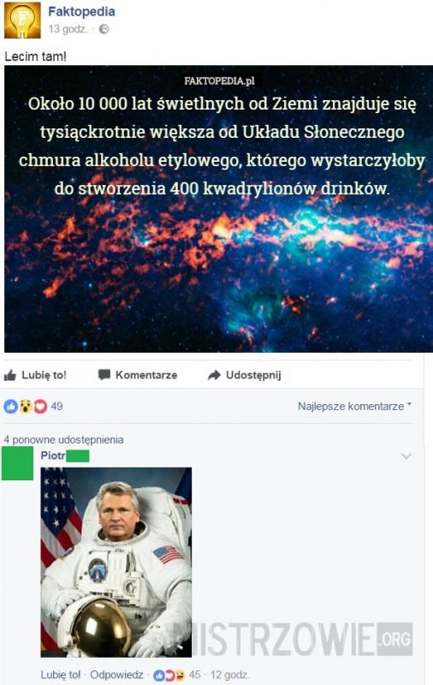Open the Faktopedia alcohol cloud image
Viewport: 433px width, 685px height.
(218, 209)
